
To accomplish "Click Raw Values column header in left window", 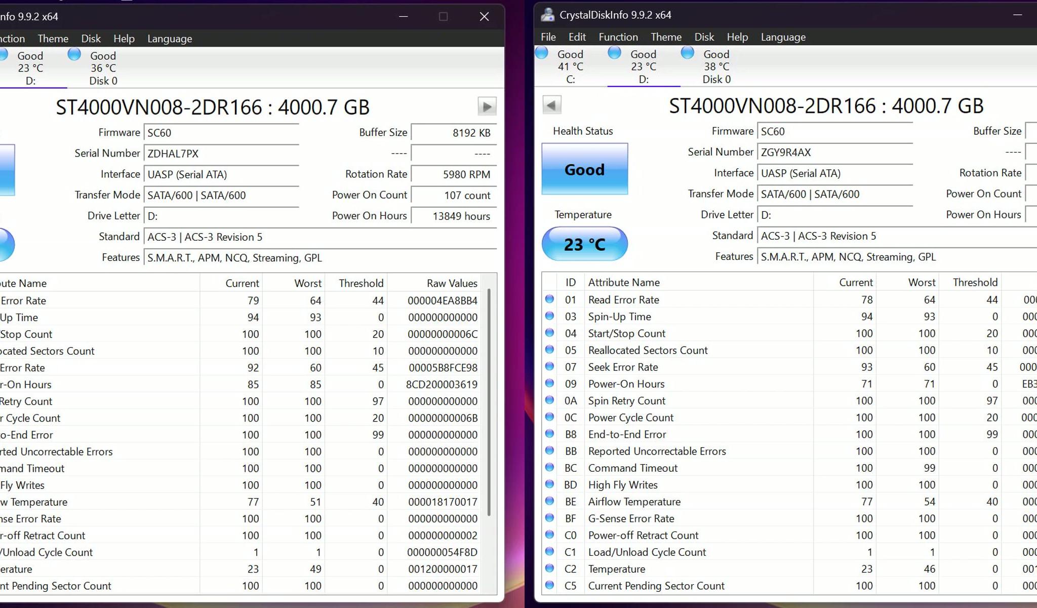I will click(452, 283).
